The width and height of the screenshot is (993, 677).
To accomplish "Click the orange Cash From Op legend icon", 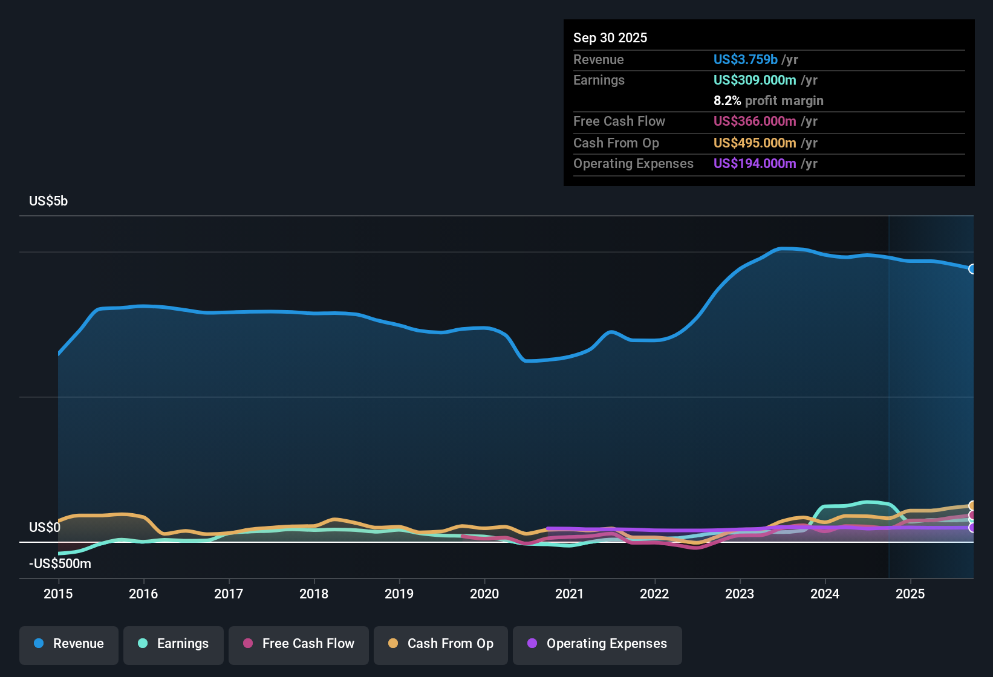I will (393, 644).
